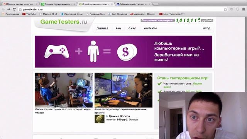Viewport: 247px width, 139px height.
Task: Go back using browser back arrow
Action: [x=3, y=9]
